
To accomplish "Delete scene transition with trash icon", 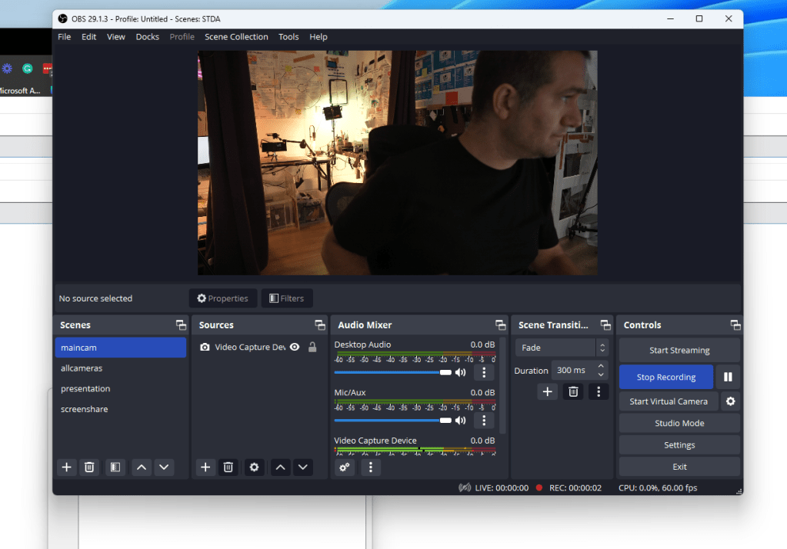I will pyautogui.click(x=573, y=391).
